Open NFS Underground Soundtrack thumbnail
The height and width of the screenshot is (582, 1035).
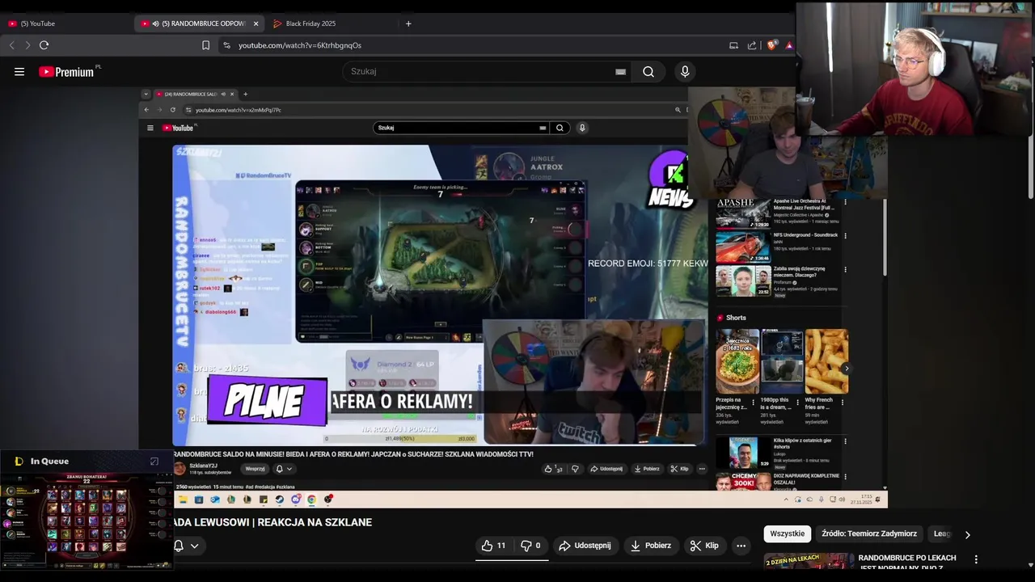743,247
